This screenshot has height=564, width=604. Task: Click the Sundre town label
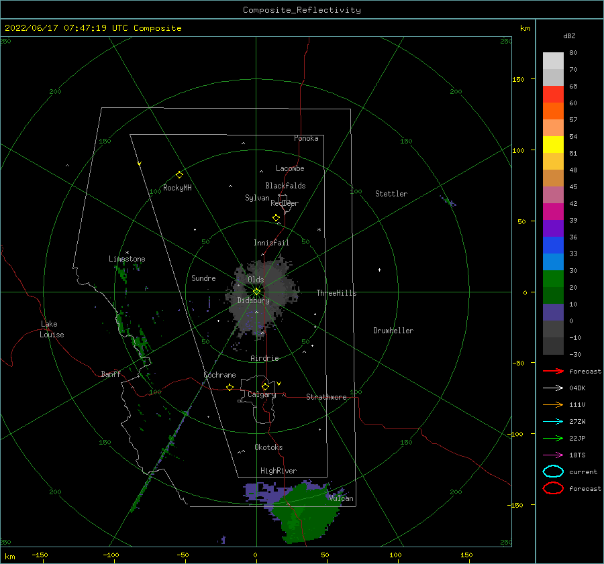tap(203, 278)
